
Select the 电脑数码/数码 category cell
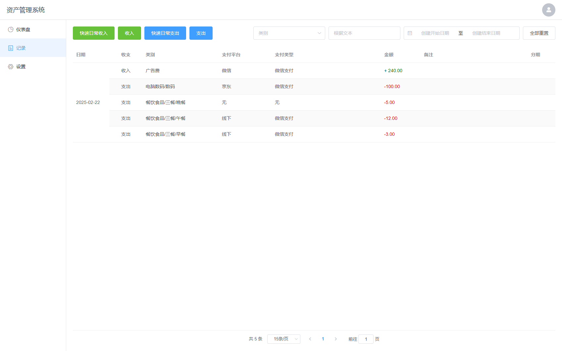click(x=160, y=86)
